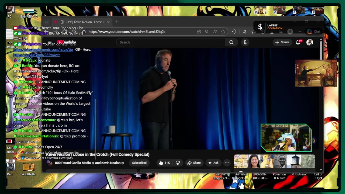Start voice search with the microphone icon
345x194 pixels.
pyautogui.click(x=245, y=42)
